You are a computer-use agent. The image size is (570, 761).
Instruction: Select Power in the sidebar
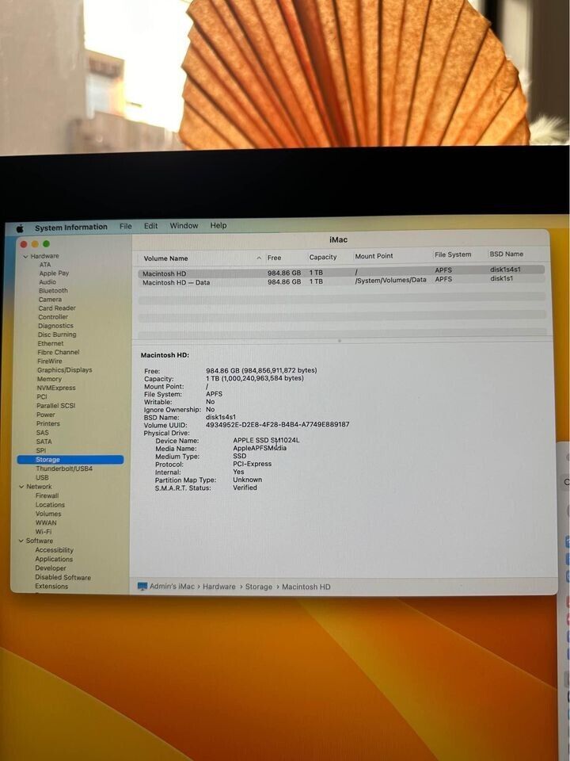coord(46,415)
